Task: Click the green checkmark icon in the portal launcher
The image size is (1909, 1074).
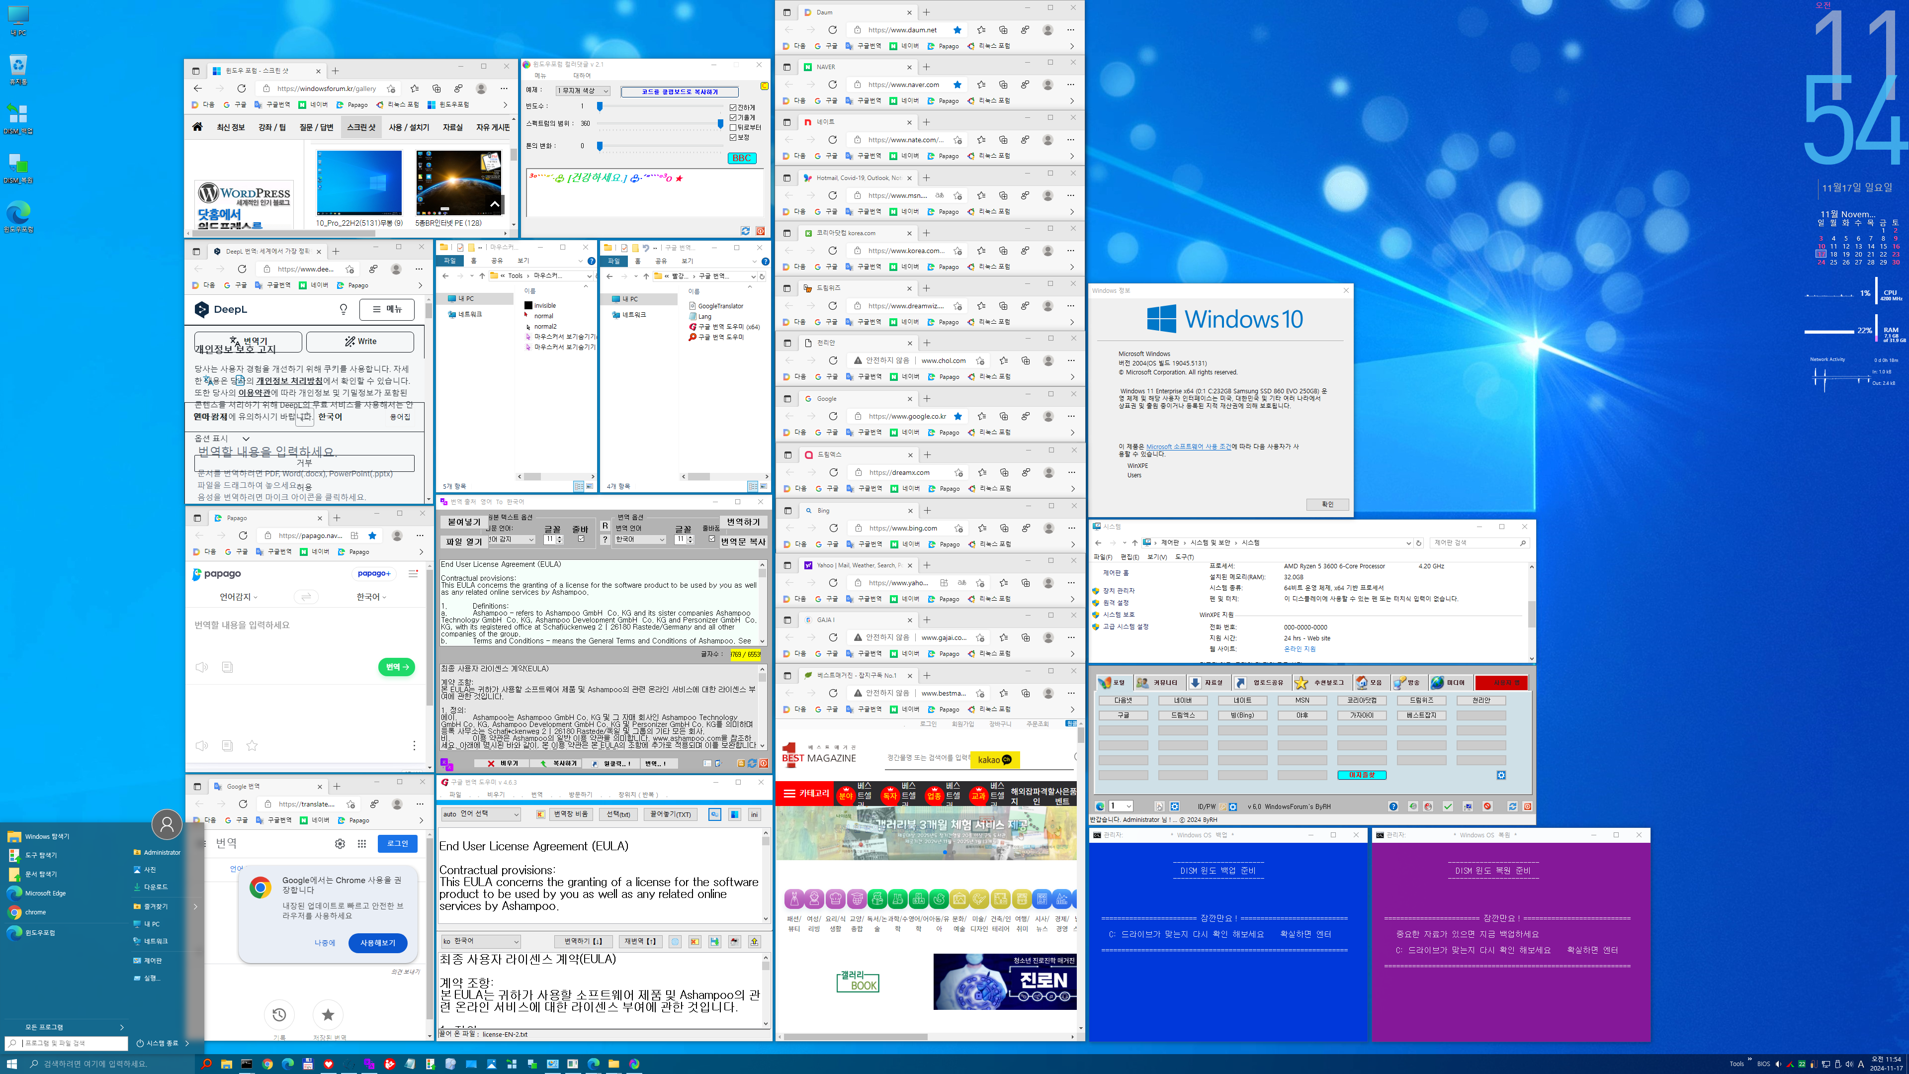Action: (x=1448, y=806)
